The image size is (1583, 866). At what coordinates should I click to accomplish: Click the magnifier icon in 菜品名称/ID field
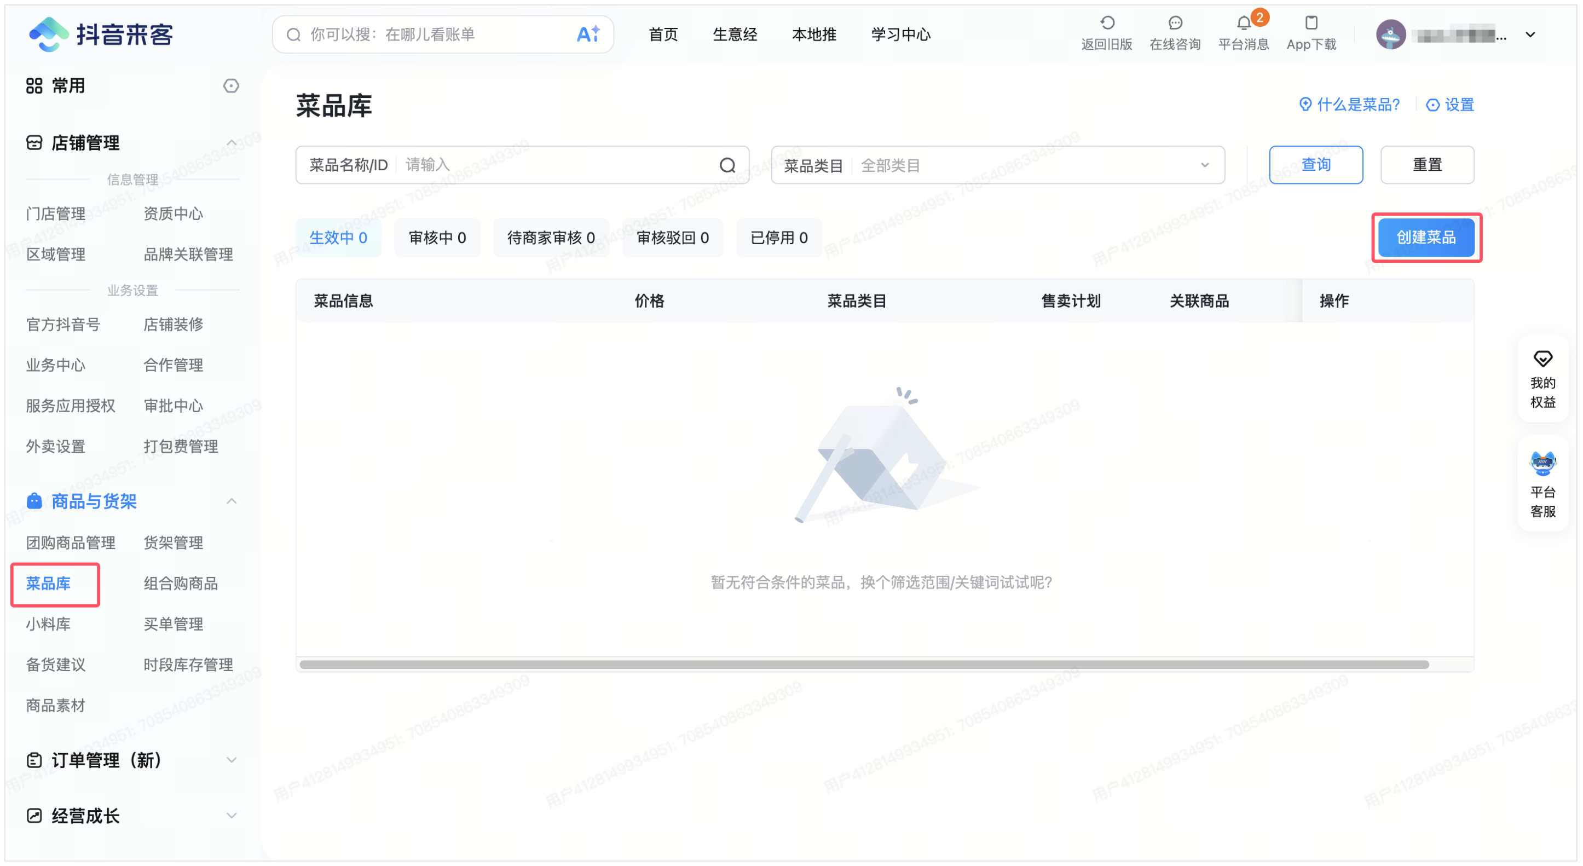[x=727, y=165]
